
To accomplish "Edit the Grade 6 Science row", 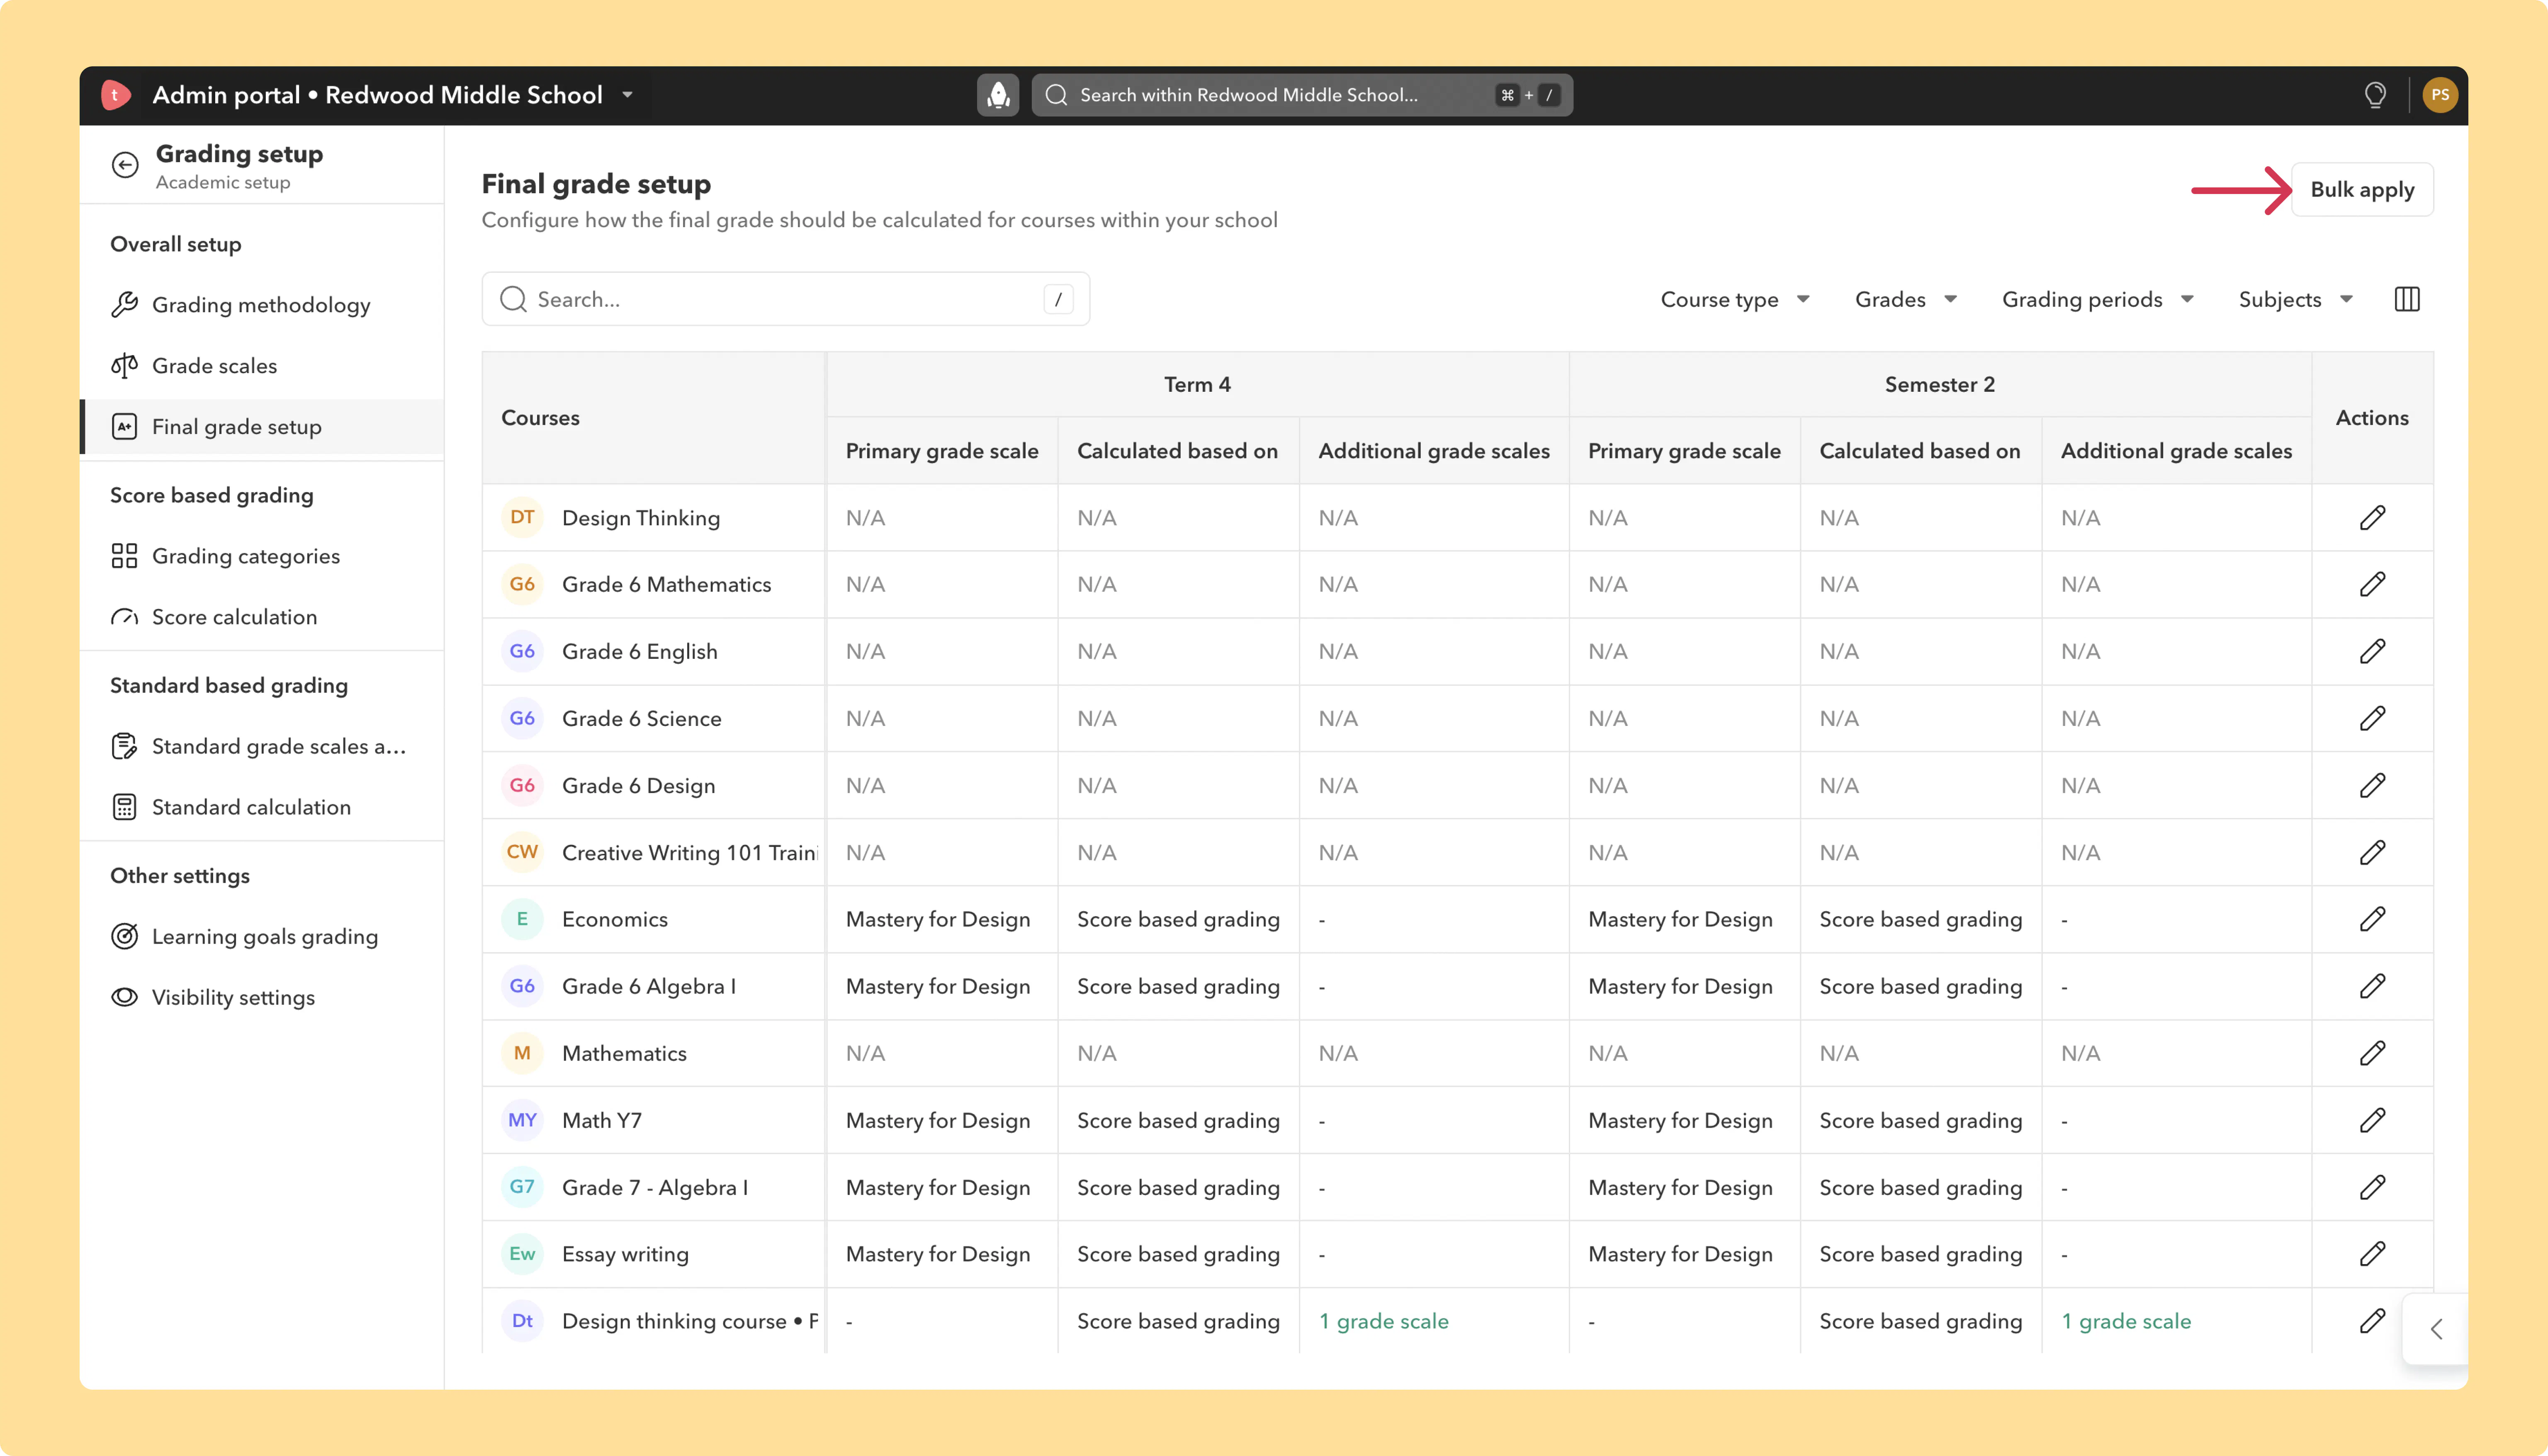I will [x=2372, y=718].
